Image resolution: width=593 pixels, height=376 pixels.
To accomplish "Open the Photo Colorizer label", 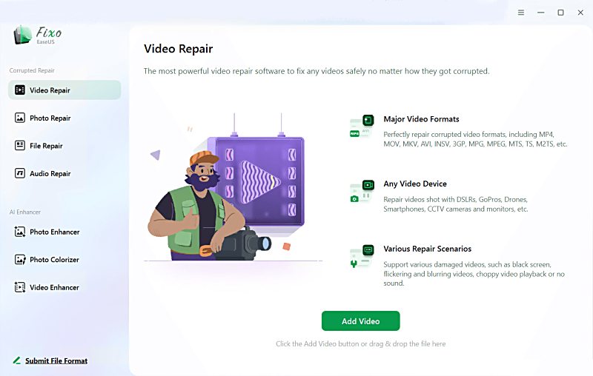I will point(54,260).
